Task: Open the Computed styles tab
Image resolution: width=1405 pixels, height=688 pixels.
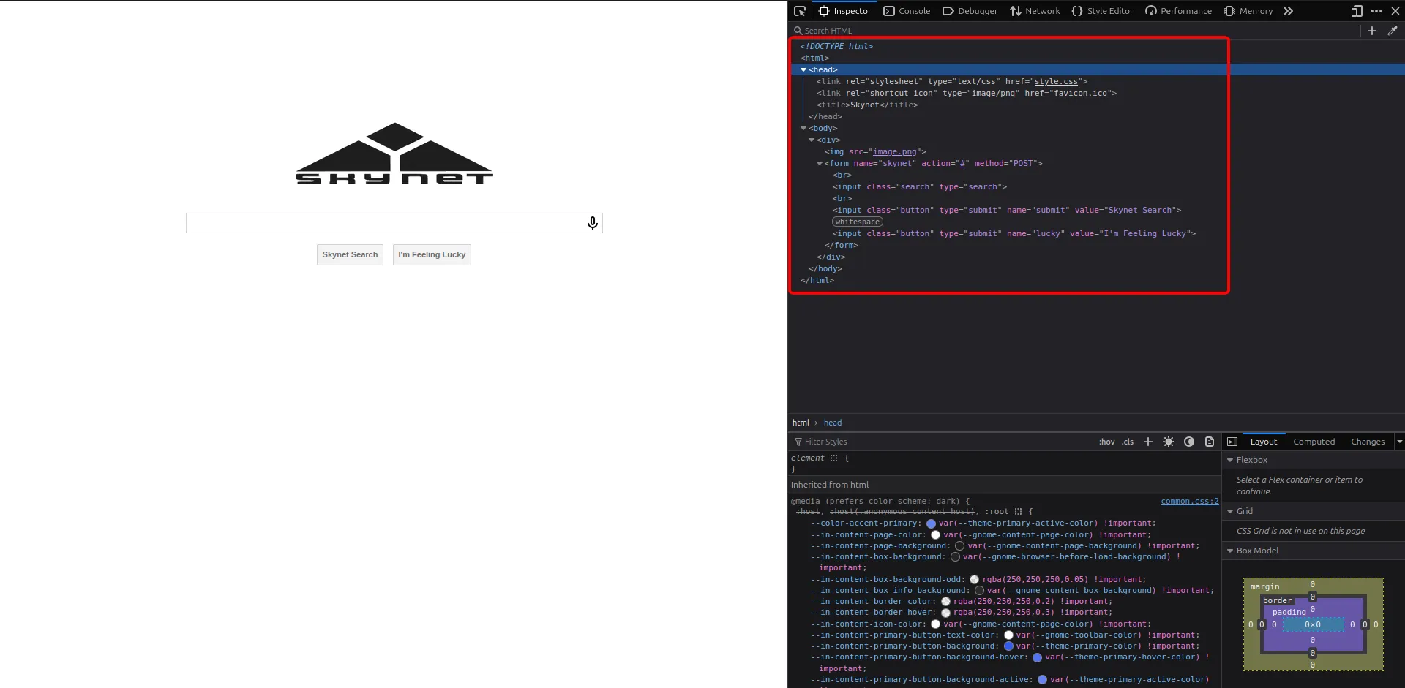Action: [1314, 442]
